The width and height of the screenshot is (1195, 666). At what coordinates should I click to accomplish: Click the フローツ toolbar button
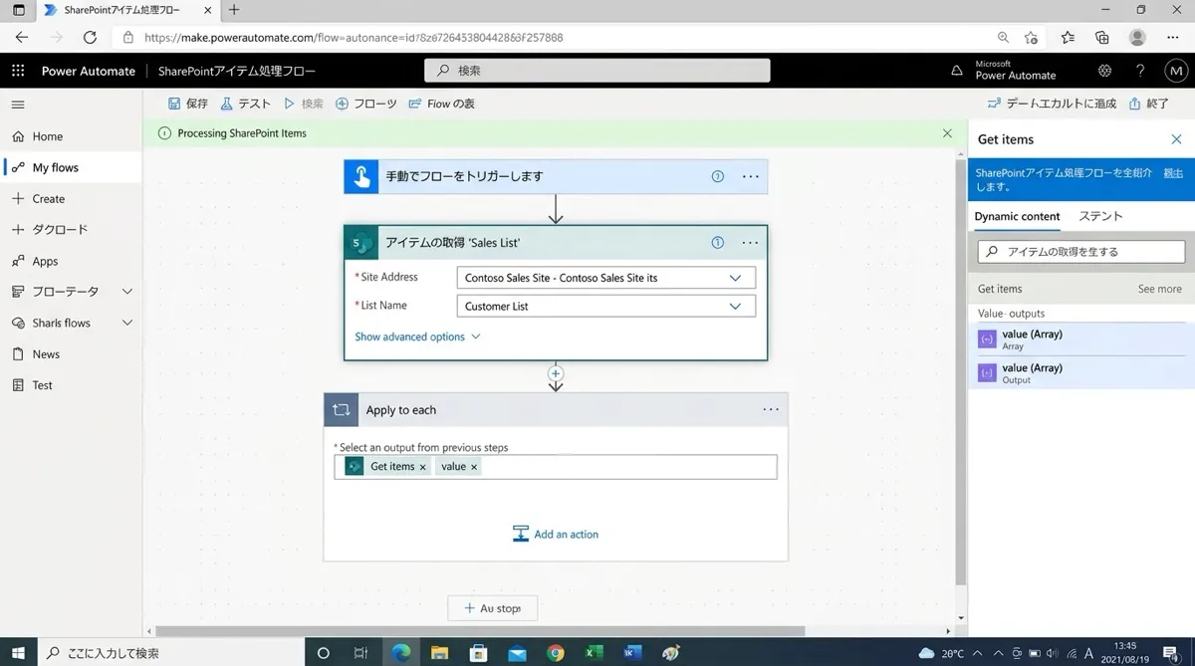pyautogui.click(x=366, y=104)
